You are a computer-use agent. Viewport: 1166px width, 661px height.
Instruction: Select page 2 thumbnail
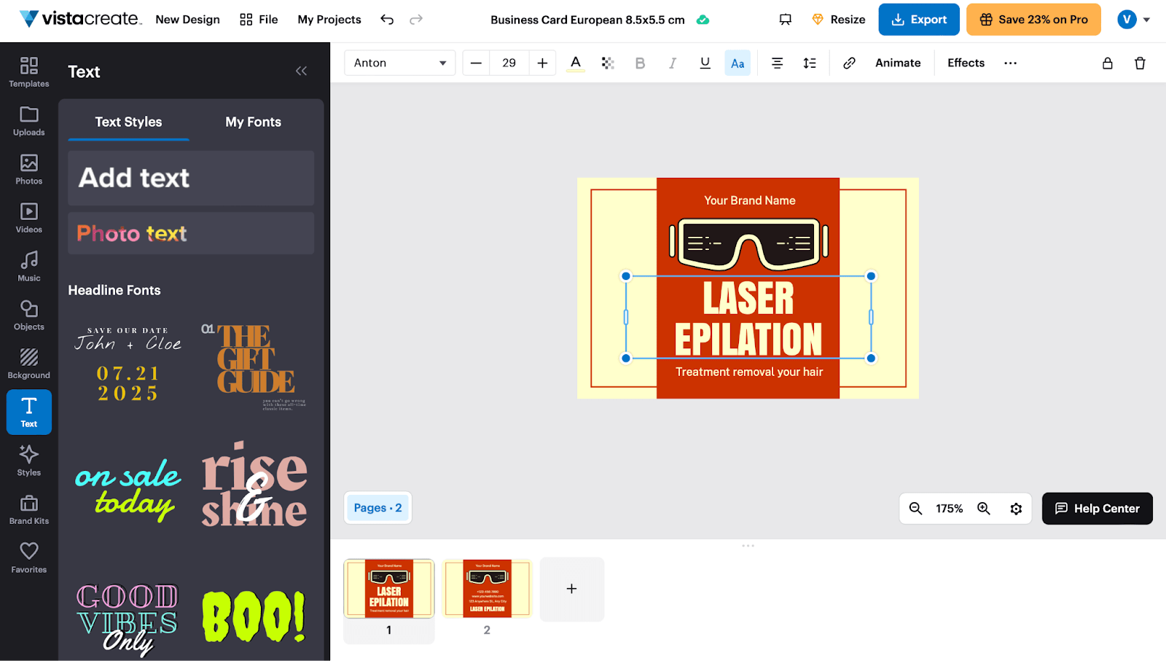(487, 589)
